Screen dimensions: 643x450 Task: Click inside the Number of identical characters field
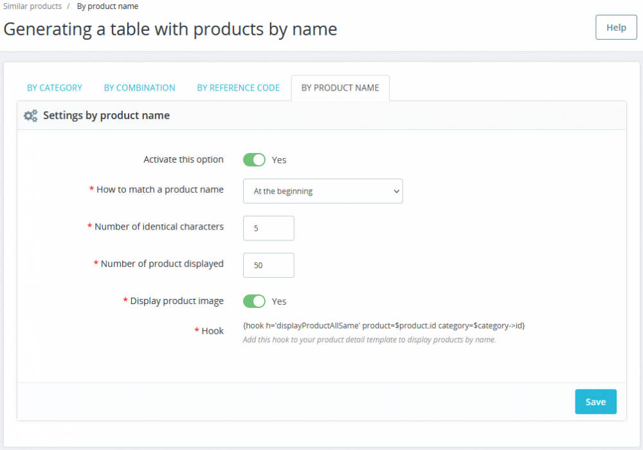268,228
